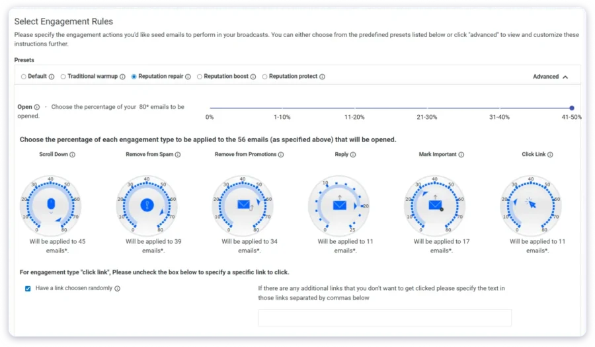This screenshot has height=347, width=595.
Task: Click info icon beside Reputation boost preset
Action: tap(253, 77)
